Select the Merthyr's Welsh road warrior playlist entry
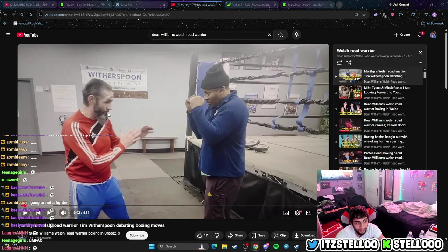Viewport: 448px width, 252px height. pyautogui.click(x=378, y=76)
